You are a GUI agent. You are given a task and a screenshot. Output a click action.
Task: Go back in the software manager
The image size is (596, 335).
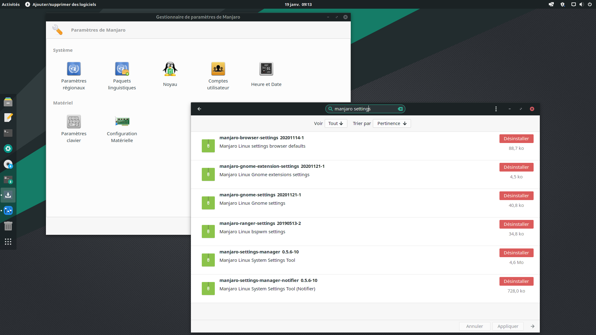[200, 109]
